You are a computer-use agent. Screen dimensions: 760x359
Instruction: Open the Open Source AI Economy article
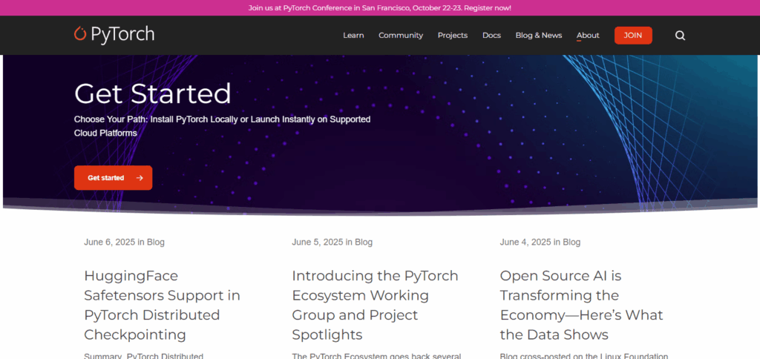coord(581,305)
